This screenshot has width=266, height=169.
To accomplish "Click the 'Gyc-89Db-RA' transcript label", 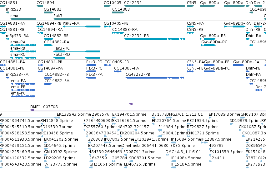I will [237, 23].
